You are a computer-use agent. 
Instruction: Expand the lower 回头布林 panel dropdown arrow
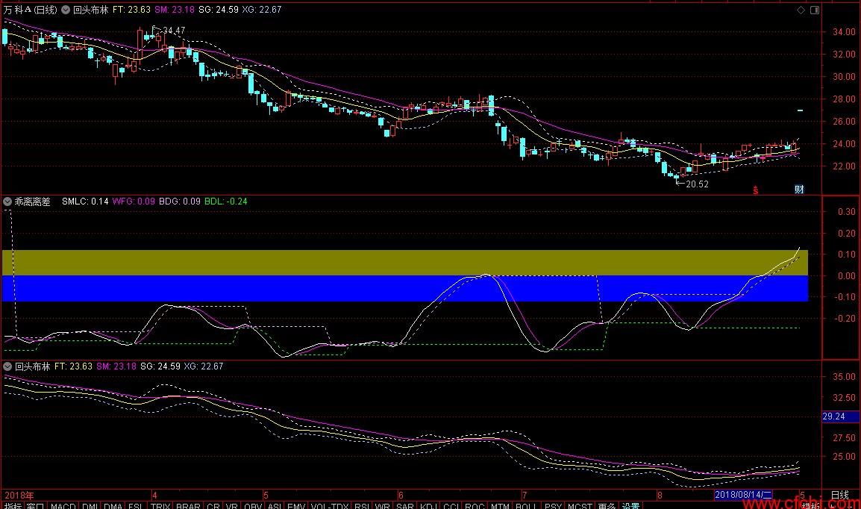(x=7, y=366)
